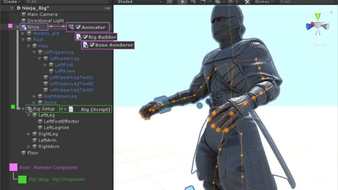Toggle the Bone Renderer checkbox
The image size is (338, 190).
(92, 45)
